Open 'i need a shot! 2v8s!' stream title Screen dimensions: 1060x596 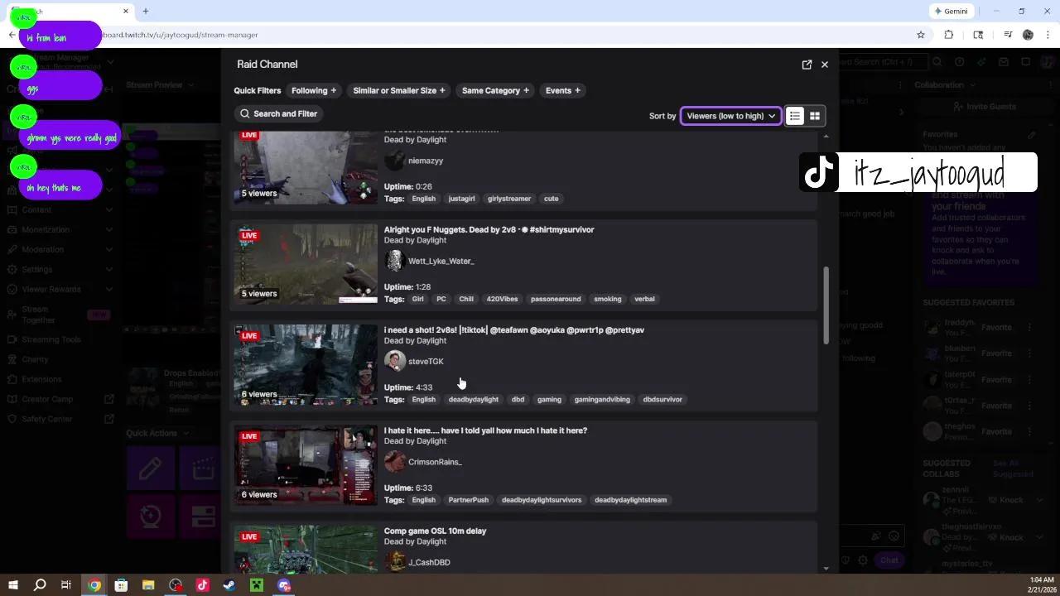(514, 330)
